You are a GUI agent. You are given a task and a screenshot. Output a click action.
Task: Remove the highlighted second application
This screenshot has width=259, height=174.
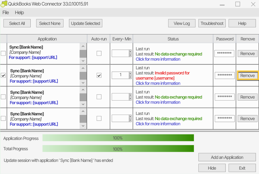[247, 76]
